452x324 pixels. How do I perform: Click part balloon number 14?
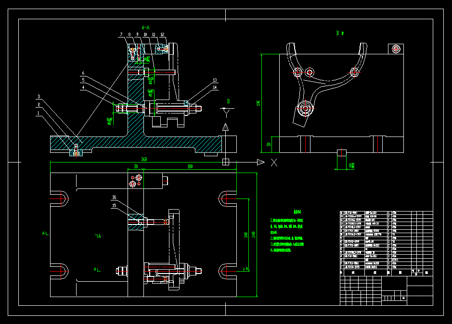[215, 87]
